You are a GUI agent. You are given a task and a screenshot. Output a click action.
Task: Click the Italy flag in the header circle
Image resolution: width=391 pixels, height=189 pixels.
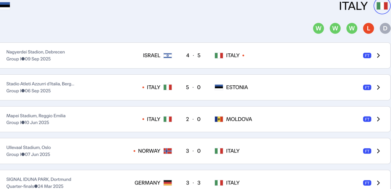tap(382, 6)
